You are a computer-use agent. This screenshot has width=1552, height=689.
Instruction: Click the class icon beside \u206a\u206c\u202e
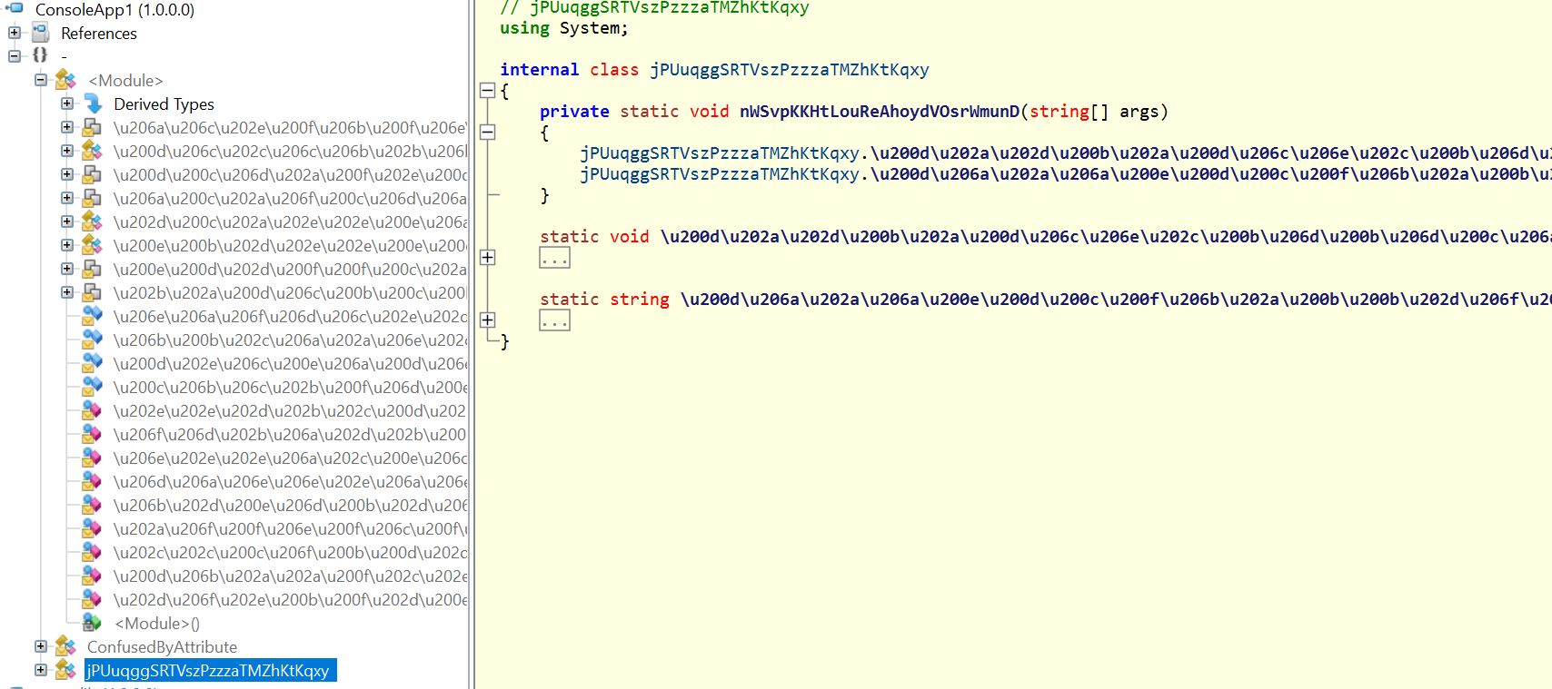93,127
